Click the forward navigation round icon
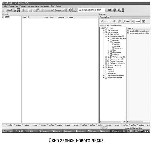Image resolution: width=152 pixels, height=144 pixels. [x=114, y=21]
